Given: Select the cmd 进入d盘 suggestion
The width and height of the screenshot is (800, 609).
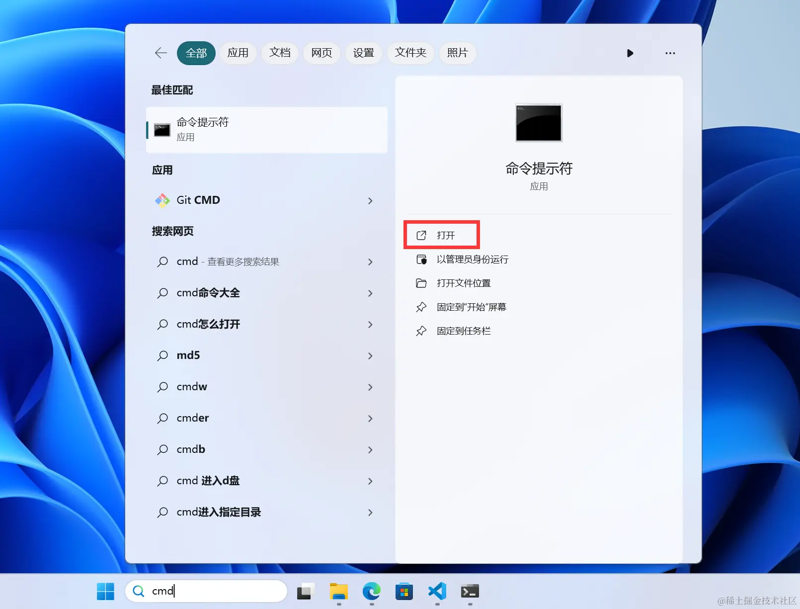Looking at the screenshot, I should click(267, 481).
